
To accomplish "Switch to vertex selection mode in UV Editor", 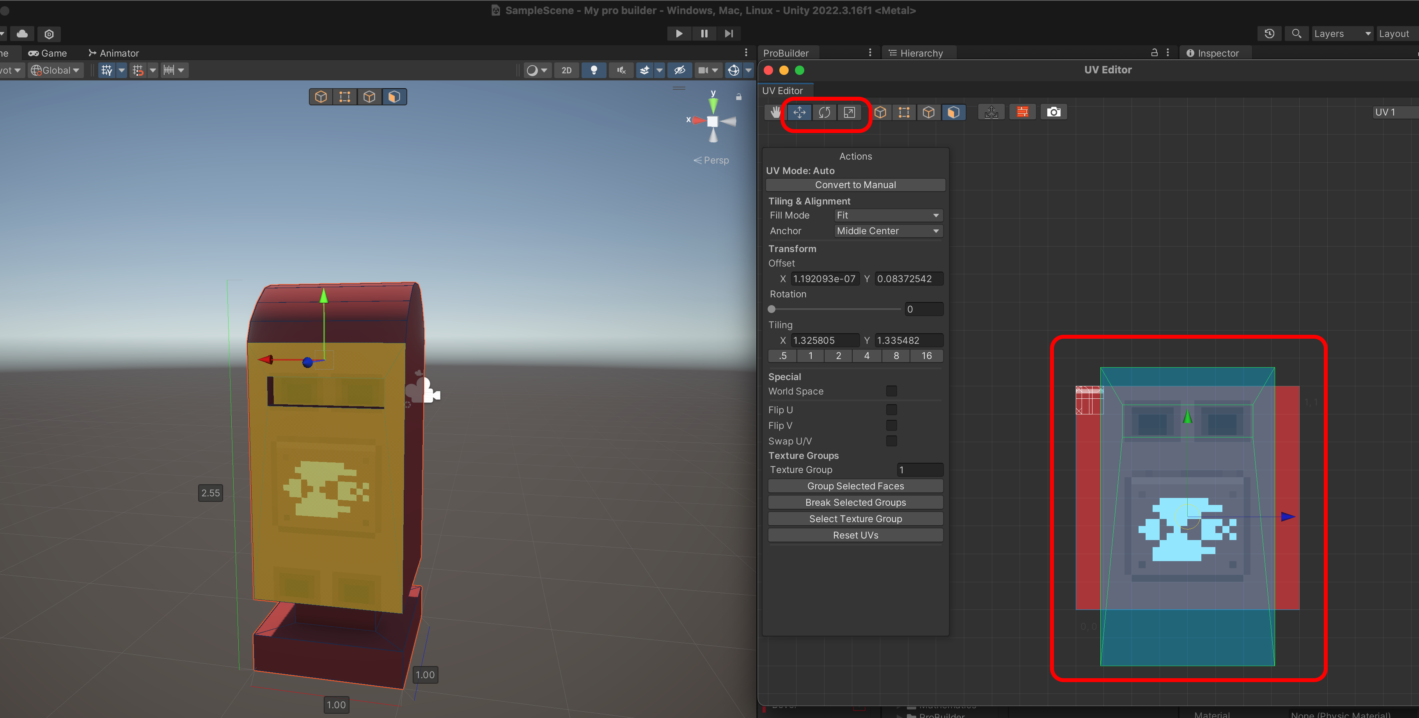I will (904, 112).
